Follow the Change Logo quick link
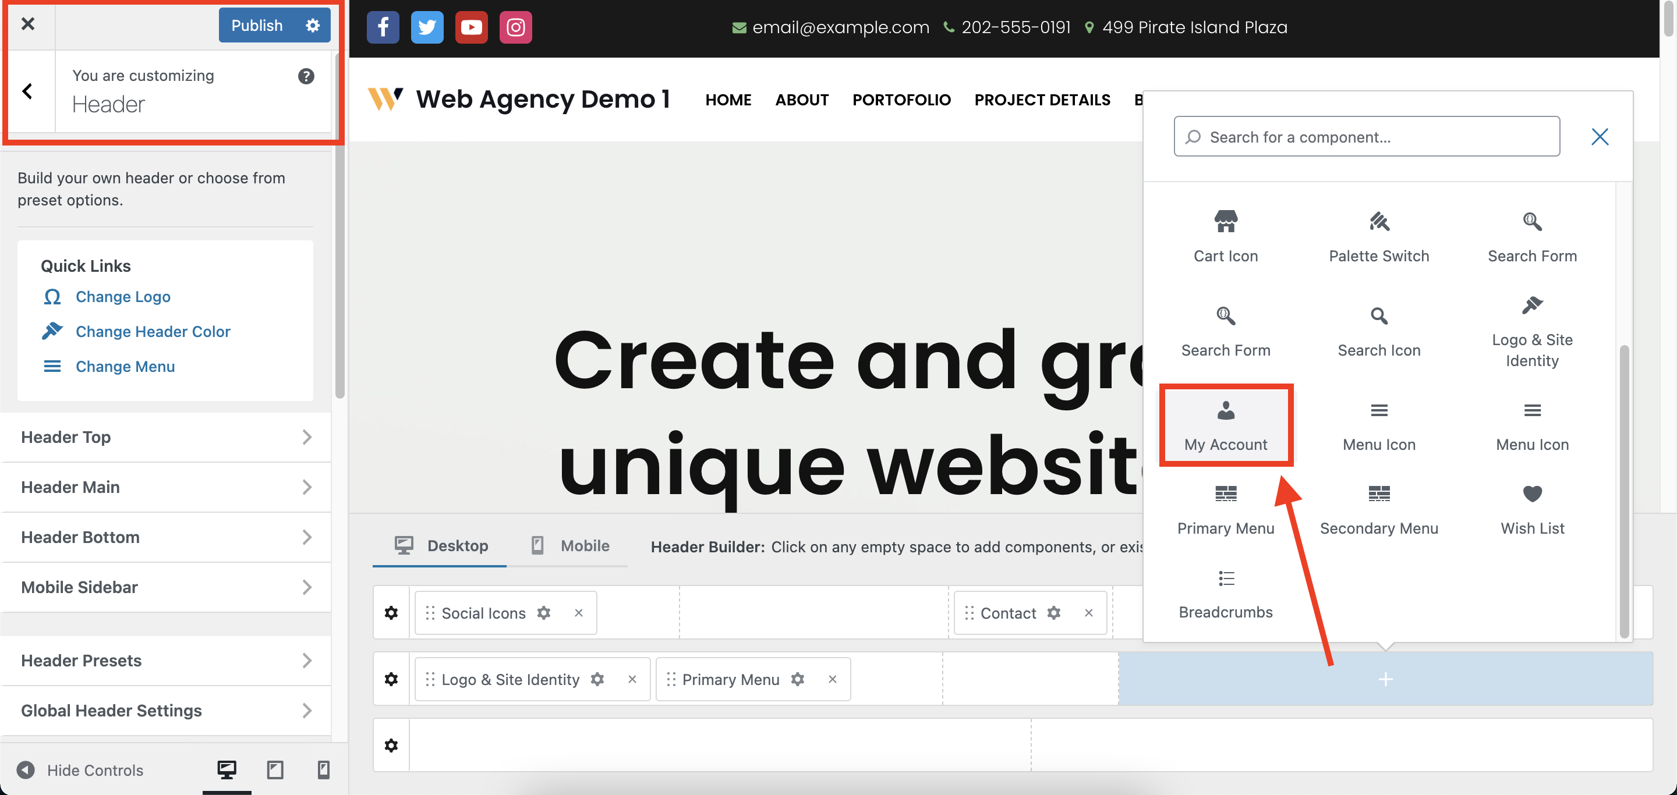1677x795 pixels. tap(123, 297)
